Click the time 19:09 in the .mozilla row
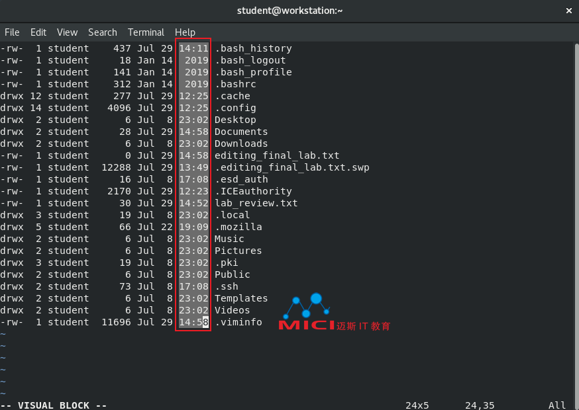 pos(194,227)
